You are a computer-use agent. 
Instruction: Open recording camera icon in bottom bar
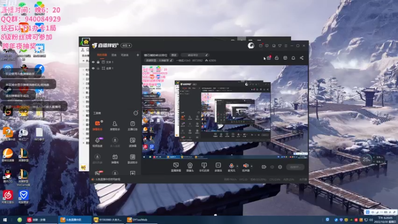click(x=264, y=167)
